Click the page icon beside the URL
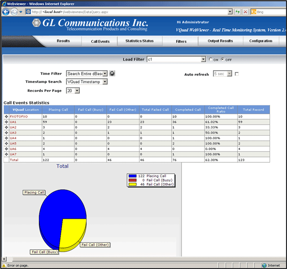287x269 pixels. point(28,12)
